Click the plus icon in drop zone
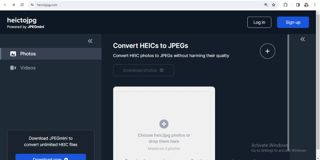 pyautogui.click(x=164, y=124)
